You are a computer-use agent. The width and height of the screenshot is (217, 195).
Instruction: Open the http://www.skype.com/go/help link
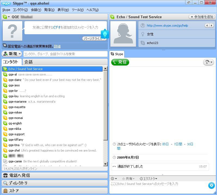167,26
